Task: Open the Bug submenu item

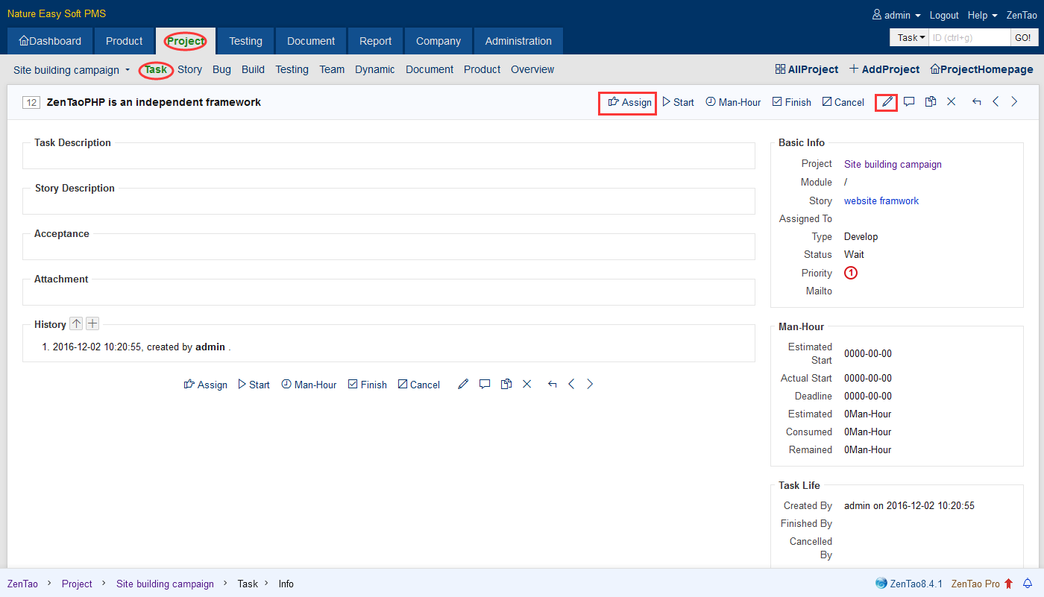Action: coord(221,69)
